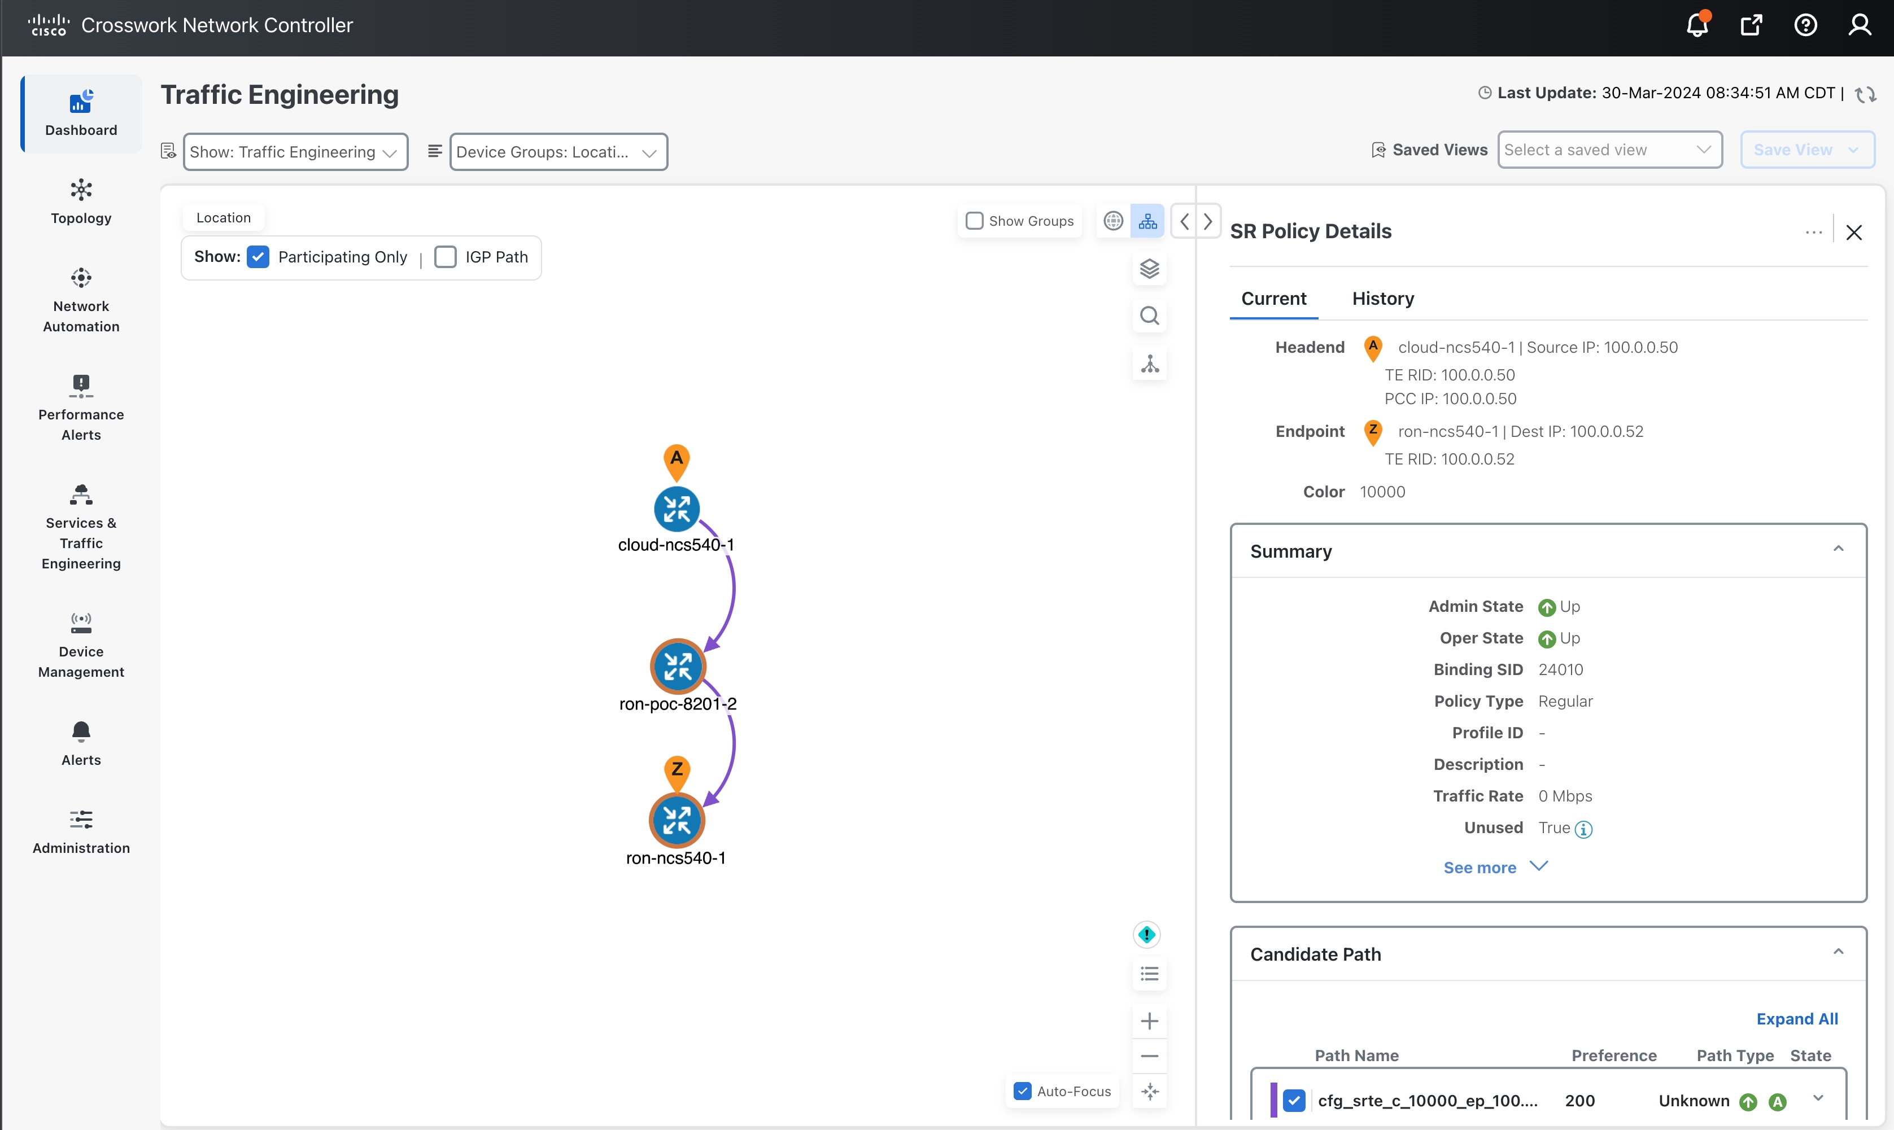Open the map list legend icon
1894x1130 pixels.
pyautogui.click(x=1149, y=974)
